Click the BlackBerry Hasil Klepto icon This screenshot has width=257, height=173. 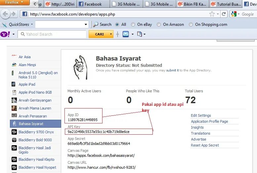pos(14,159)
